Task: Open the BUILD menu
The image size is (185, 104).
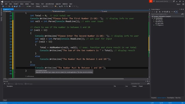Action: [22, 4]
